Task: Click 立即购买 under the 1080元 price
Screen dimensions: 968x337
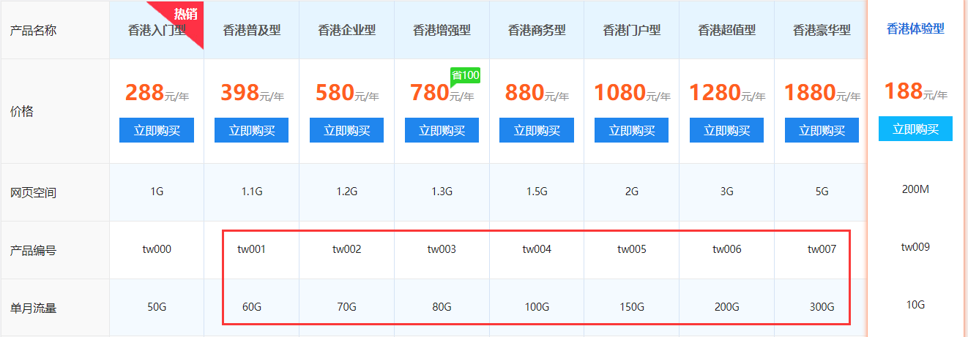Action: 631,131
